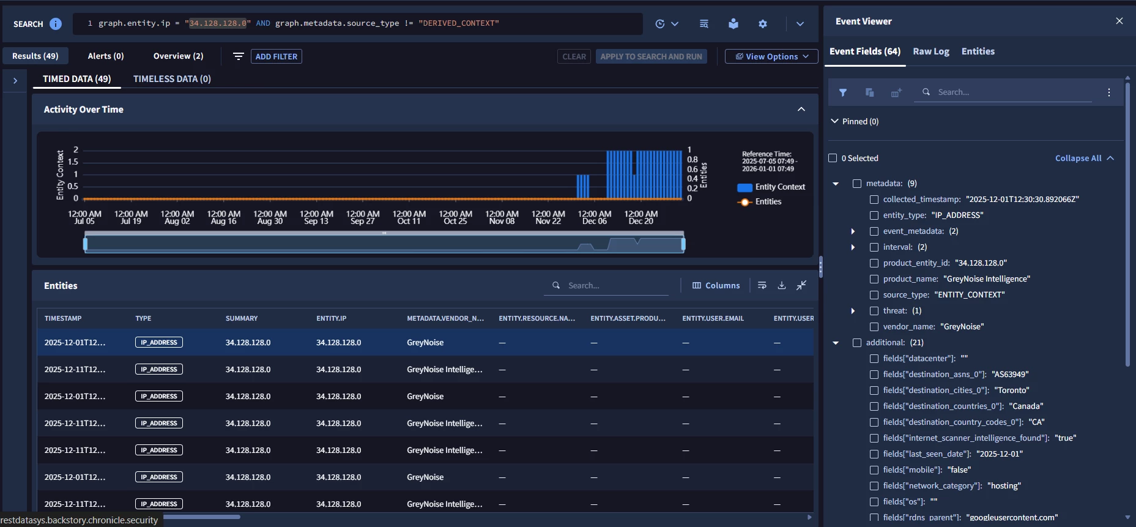The width and height of the screenshot is (1136, 527).
Task: Switch to TIMELESS DATA tab
Action: (x=172, y=79)
